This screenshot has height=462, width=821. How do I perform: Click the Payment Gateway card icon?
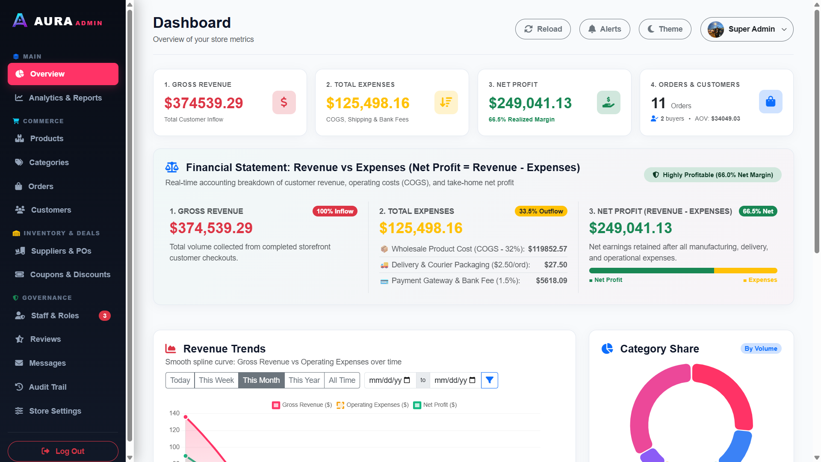pos(384,281)
